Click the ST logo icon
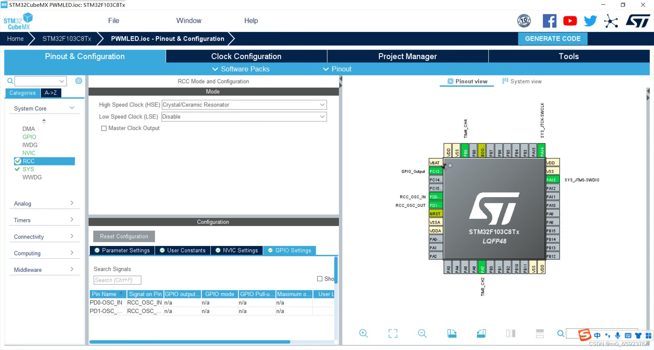654x350 pixels. coord(638,21)
